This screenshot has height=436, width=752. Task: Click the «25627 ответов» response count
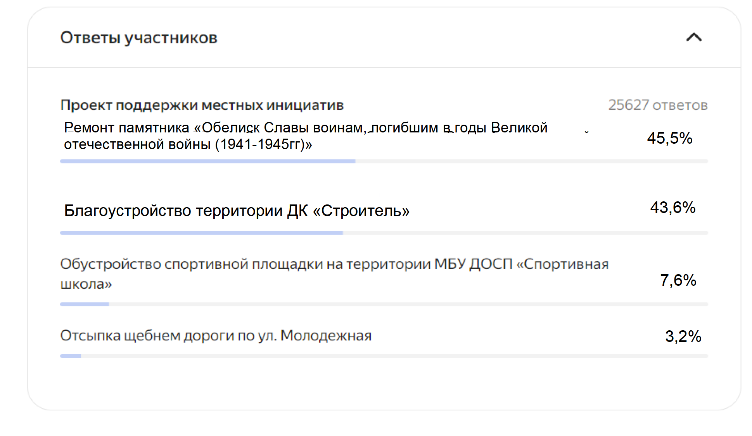(x=658, y=105)
